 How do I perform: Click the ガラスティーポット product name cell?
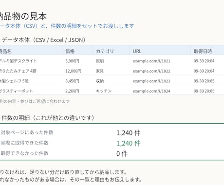tap(16, 91)
